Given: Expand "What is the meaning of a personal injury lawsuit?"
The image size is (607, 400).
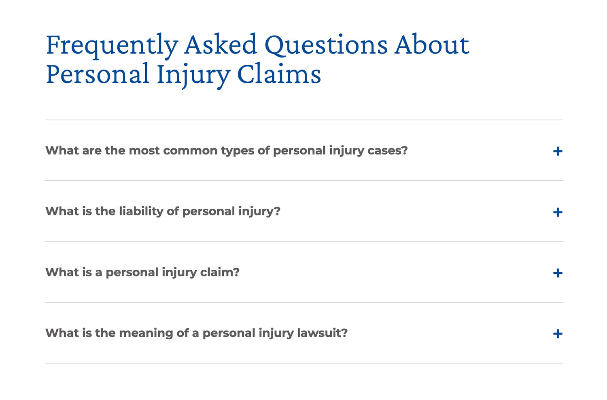Looking at the screenshot, I should (196, 333).
